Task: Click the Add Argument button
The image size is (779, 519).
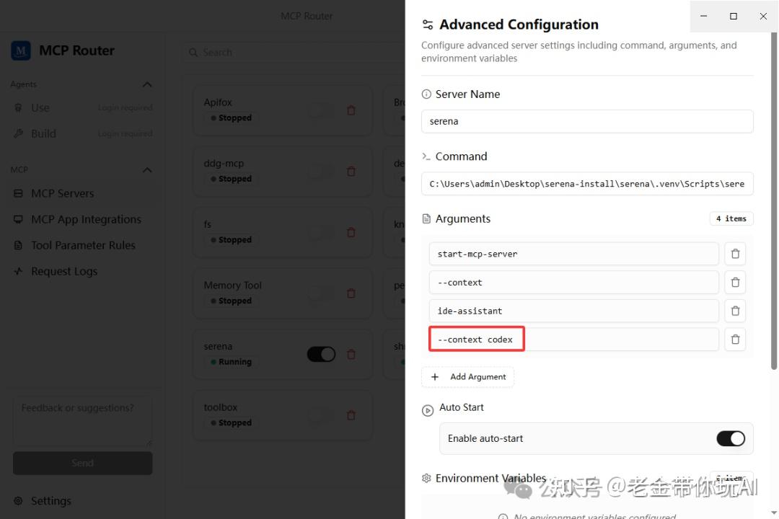Action: click(467, 376)
